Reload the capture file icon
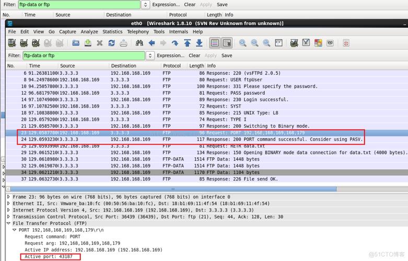The width and height of the screenshot is (408, 261). tap(112, 43)
